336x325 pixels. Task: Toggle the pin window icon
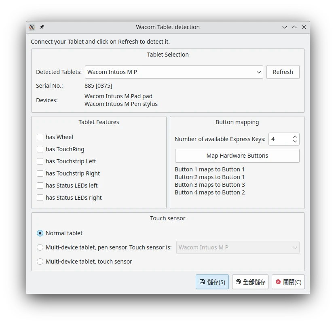(42, 27)
